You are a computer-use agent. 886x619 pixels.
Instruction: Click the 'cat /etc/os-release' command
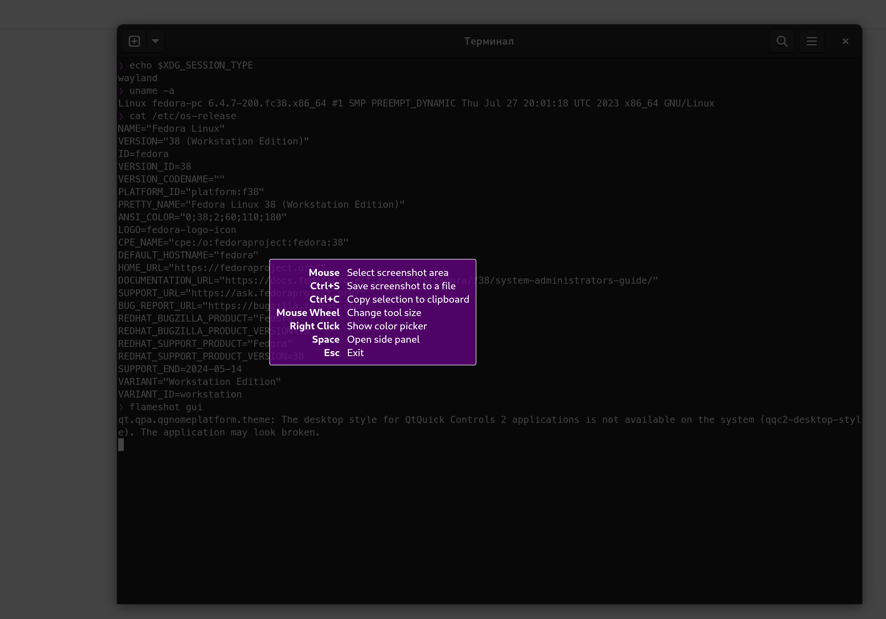coord(177,116)
